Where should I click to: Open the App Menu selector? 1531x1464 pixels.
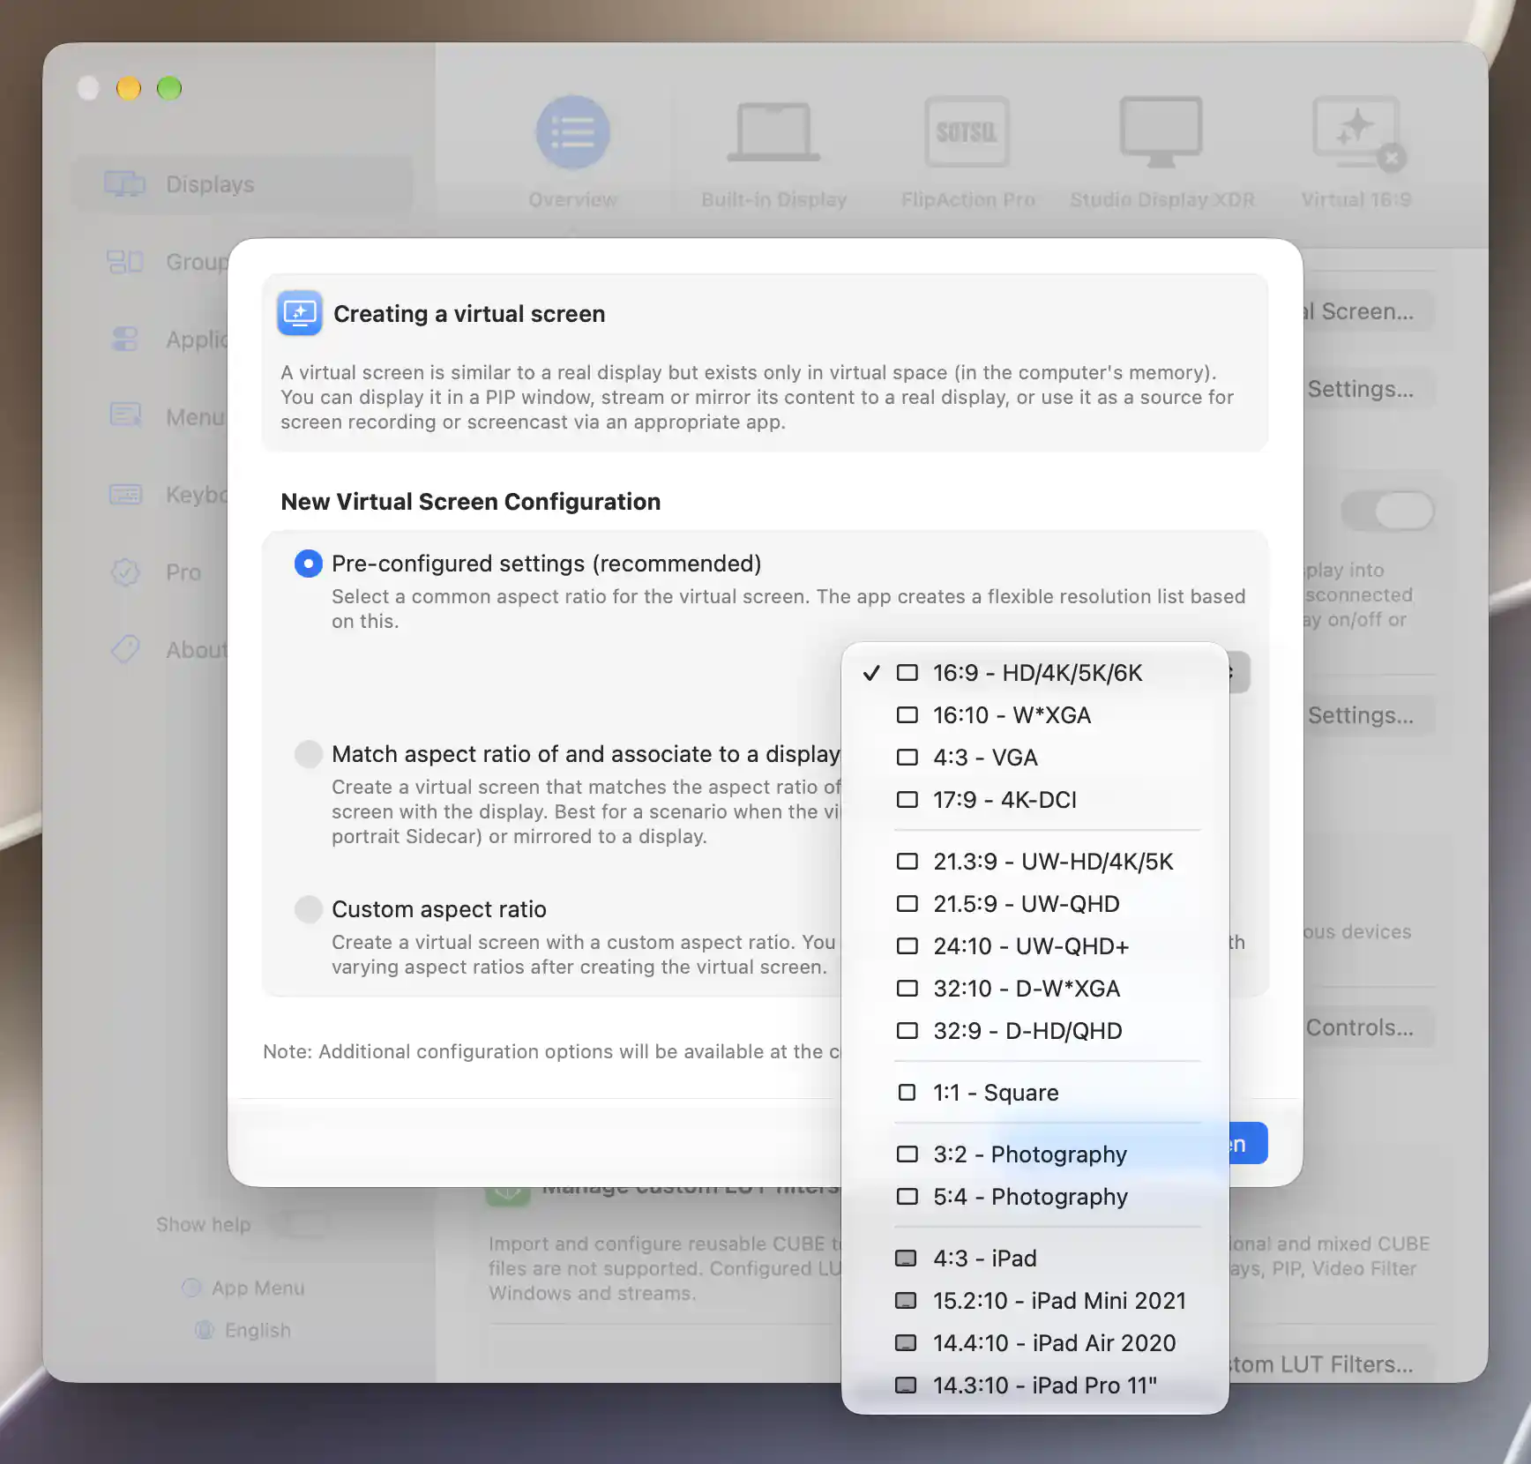point(244,1288)
